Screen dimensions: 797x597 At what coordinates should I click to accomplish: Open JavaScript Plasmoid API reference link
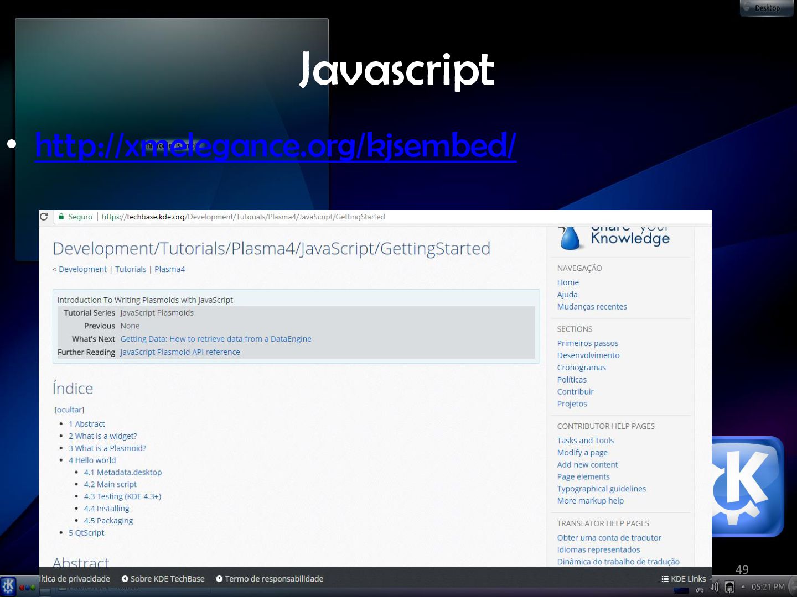click(x=180, y=352)
